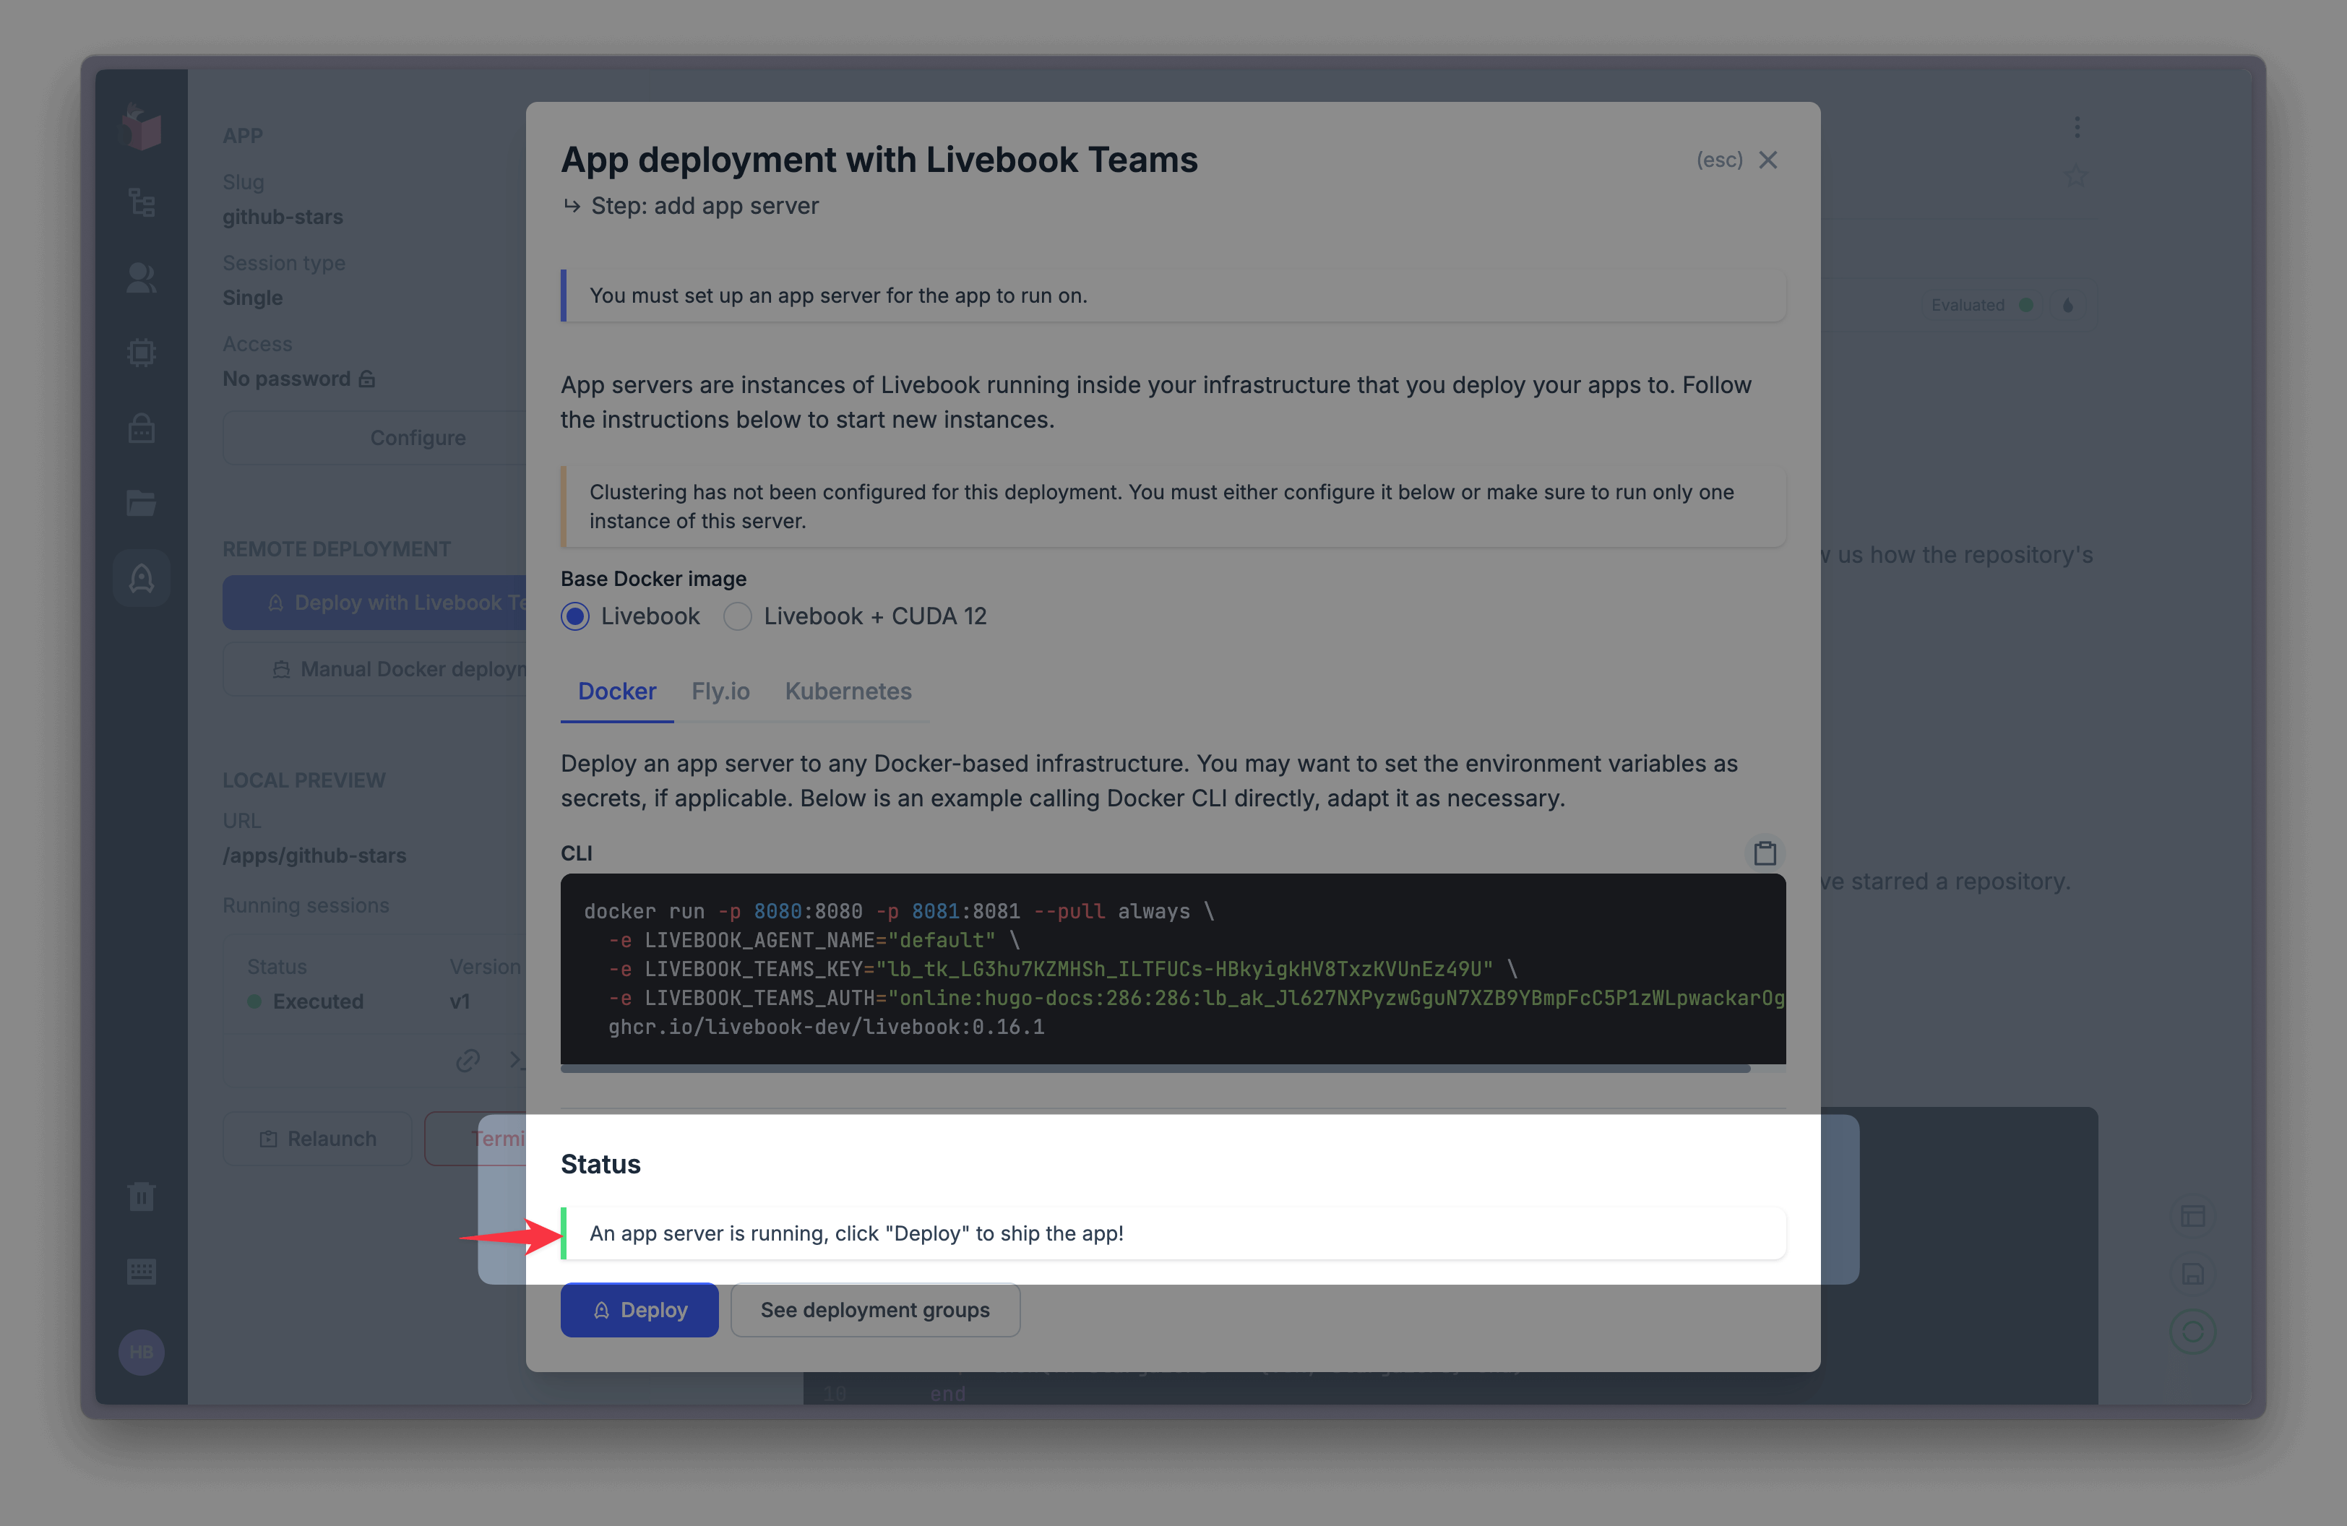The height and width of the screenshot is (1526, 2347).
Task: Open the app deployment rocket panel
Action: click(141, 578)
